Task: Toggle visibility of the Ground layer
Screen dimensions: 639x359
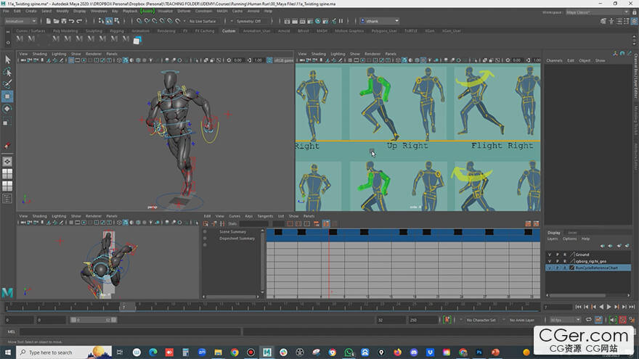Action: 550,255
